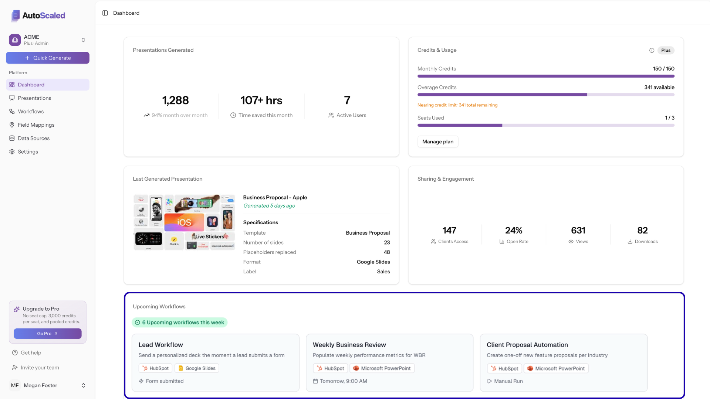Click the Quick Generate button
This screenshot has width=710, height=399.
[x=48, y=58]
